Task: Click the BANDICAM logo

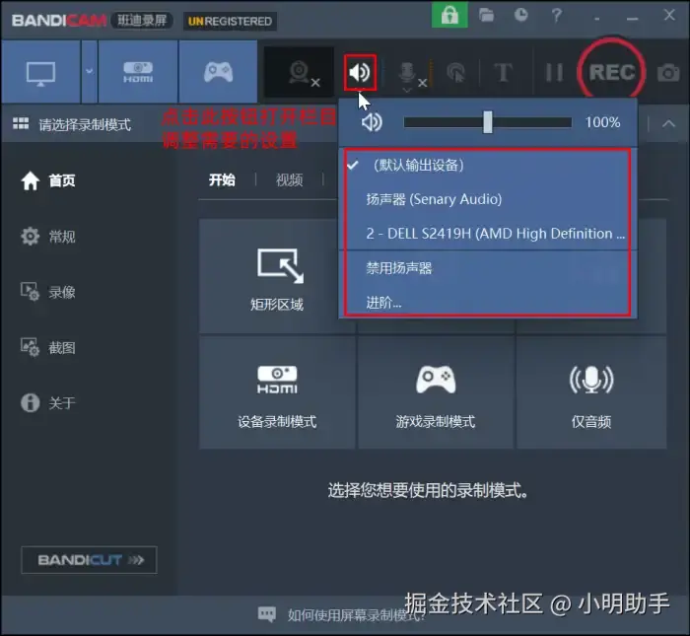Action: (x=59, y=21)
